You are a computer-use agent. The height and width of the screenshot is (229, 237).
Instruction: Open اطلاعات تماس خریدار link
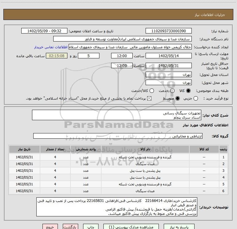tap(51, 47)
